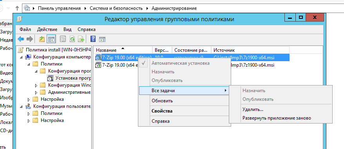Click the Export list toolbar icon
344x149 pixels.
(x=81, y=39)
